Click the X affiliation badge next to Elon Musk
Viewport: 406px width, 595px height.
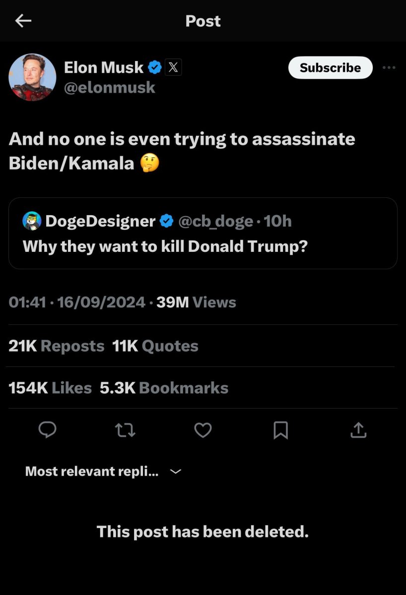pyautogui.click(x=173, y=67)
